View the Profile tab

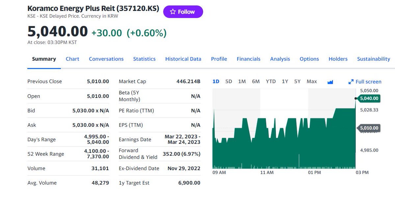219,59
